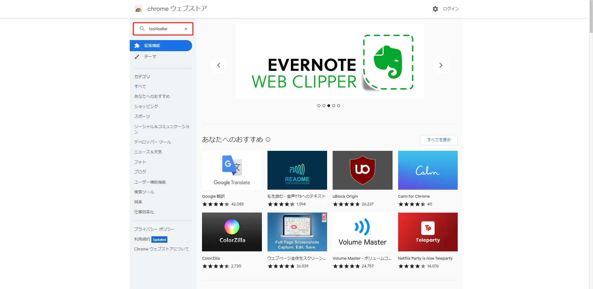Screen dimensions: 593x289
Task: Clear the search text with X
Action: [186, 29]
